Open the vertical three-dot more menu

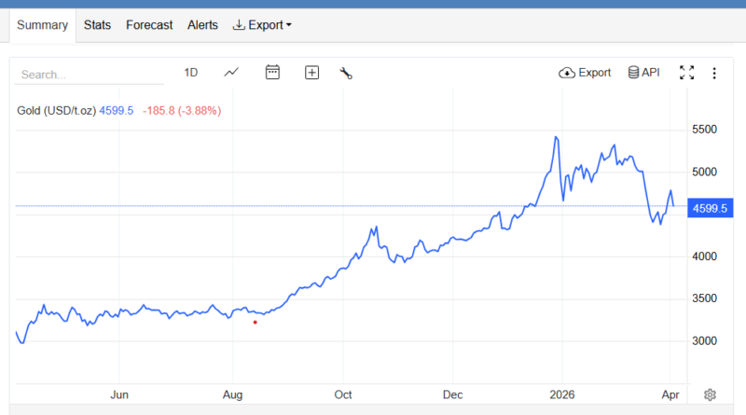pyautogui.click(x=714, y=73)
